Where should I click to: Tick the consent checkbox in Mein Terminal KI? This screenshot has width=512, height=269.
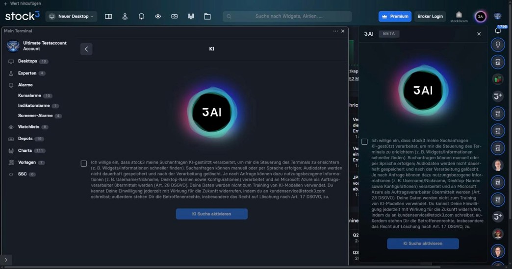pos(84,164)
